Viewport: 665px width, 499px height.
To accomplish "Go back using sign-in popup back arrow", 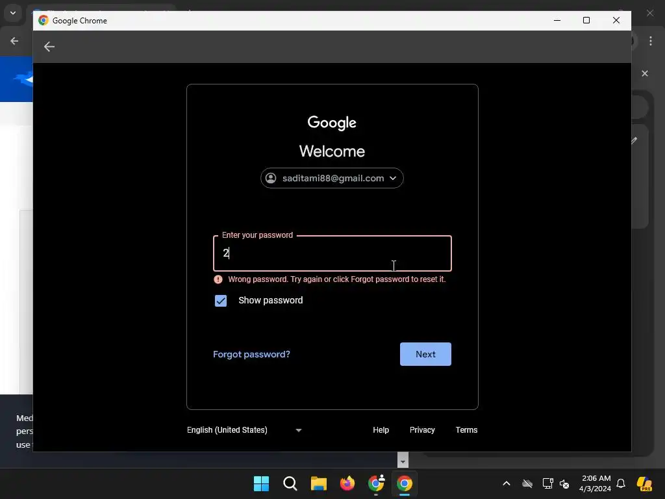I will (x=49, y=47).
